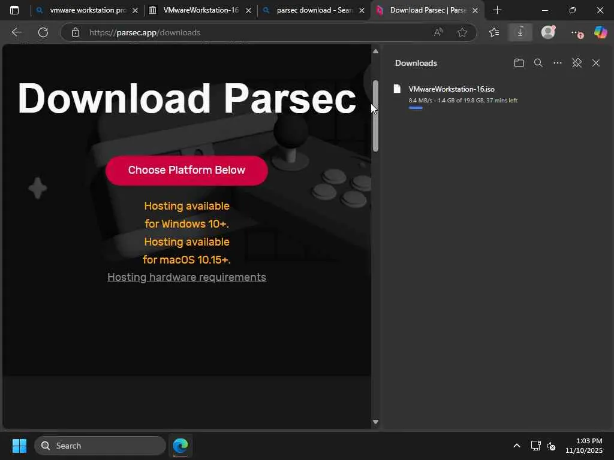614x460 pixels.
Task: Switch to the vmware workstation pro search tab
Action: pos(86,10)
